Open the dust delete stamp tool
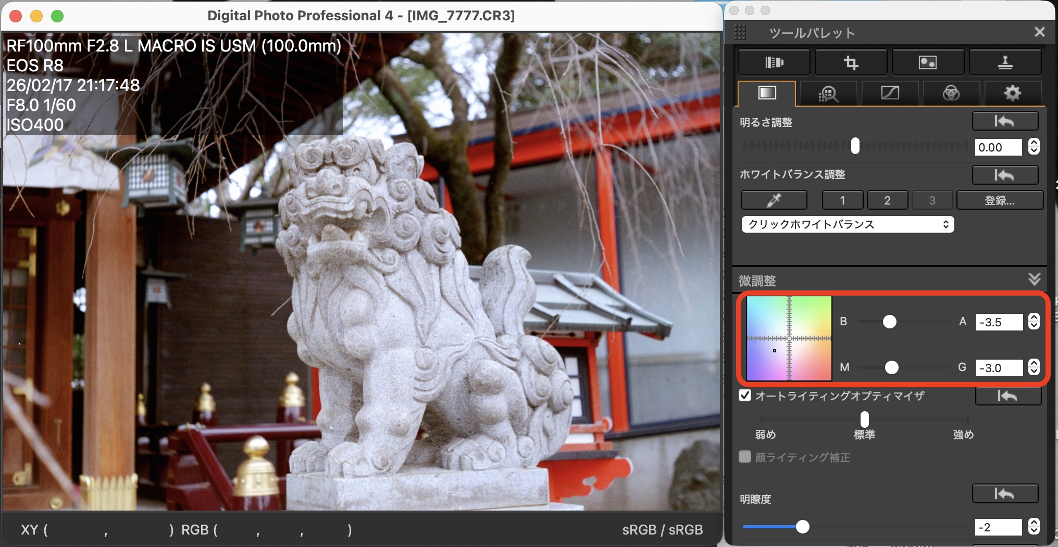 point(1005,63)
